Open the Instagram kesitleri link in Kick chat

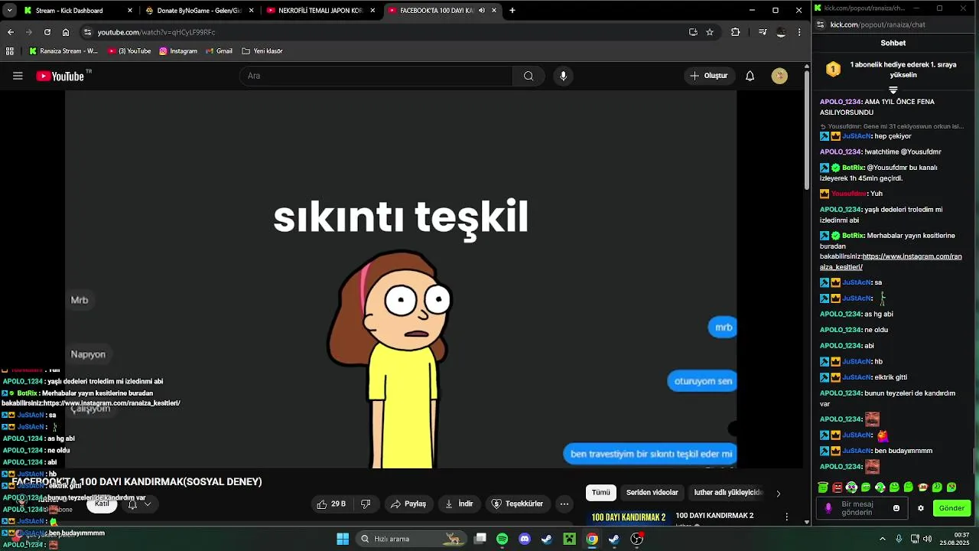coord(890,262)
